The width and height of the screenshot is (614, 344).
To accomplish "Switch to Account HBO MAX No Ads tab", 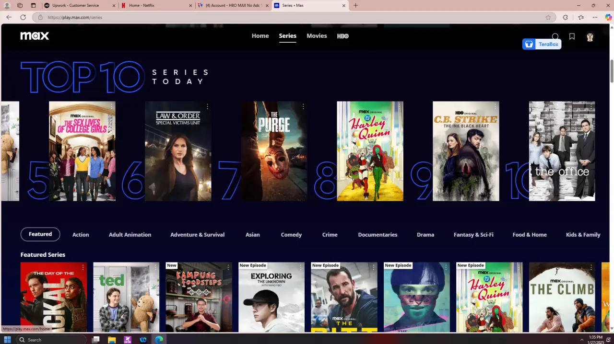I will click(x=233, y=6).
